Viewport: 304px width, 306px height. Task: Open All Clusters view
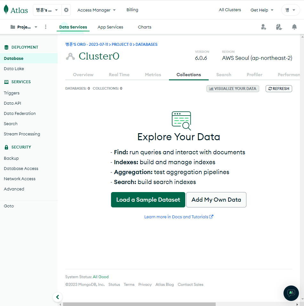pos(230,10)
